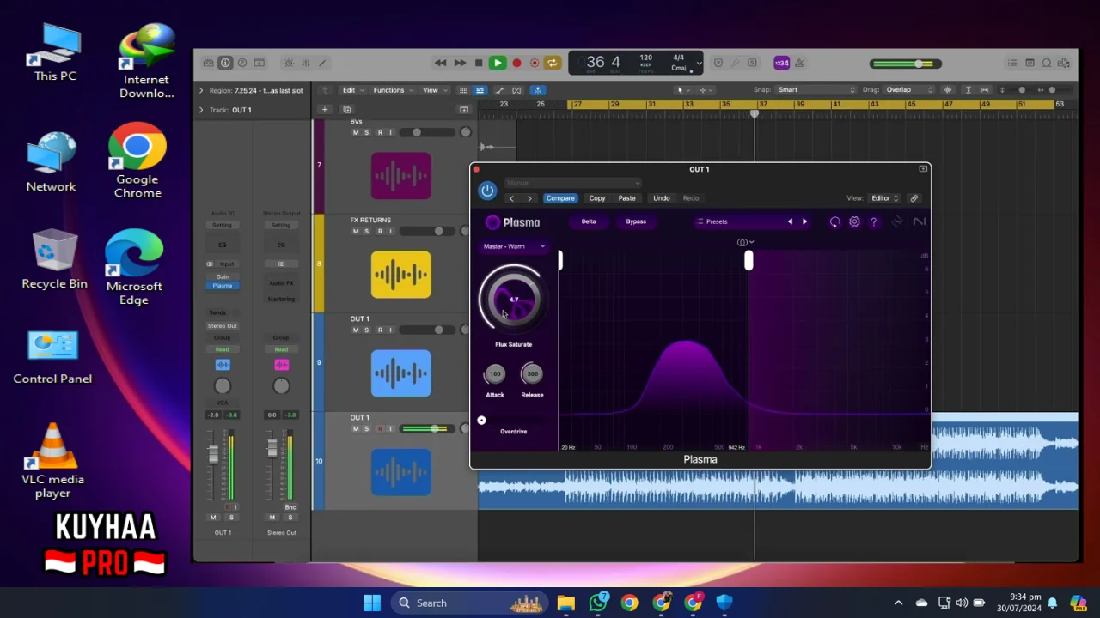
Task: Click the red Record button
Action: pyautogui.click(x=516, y=63)
